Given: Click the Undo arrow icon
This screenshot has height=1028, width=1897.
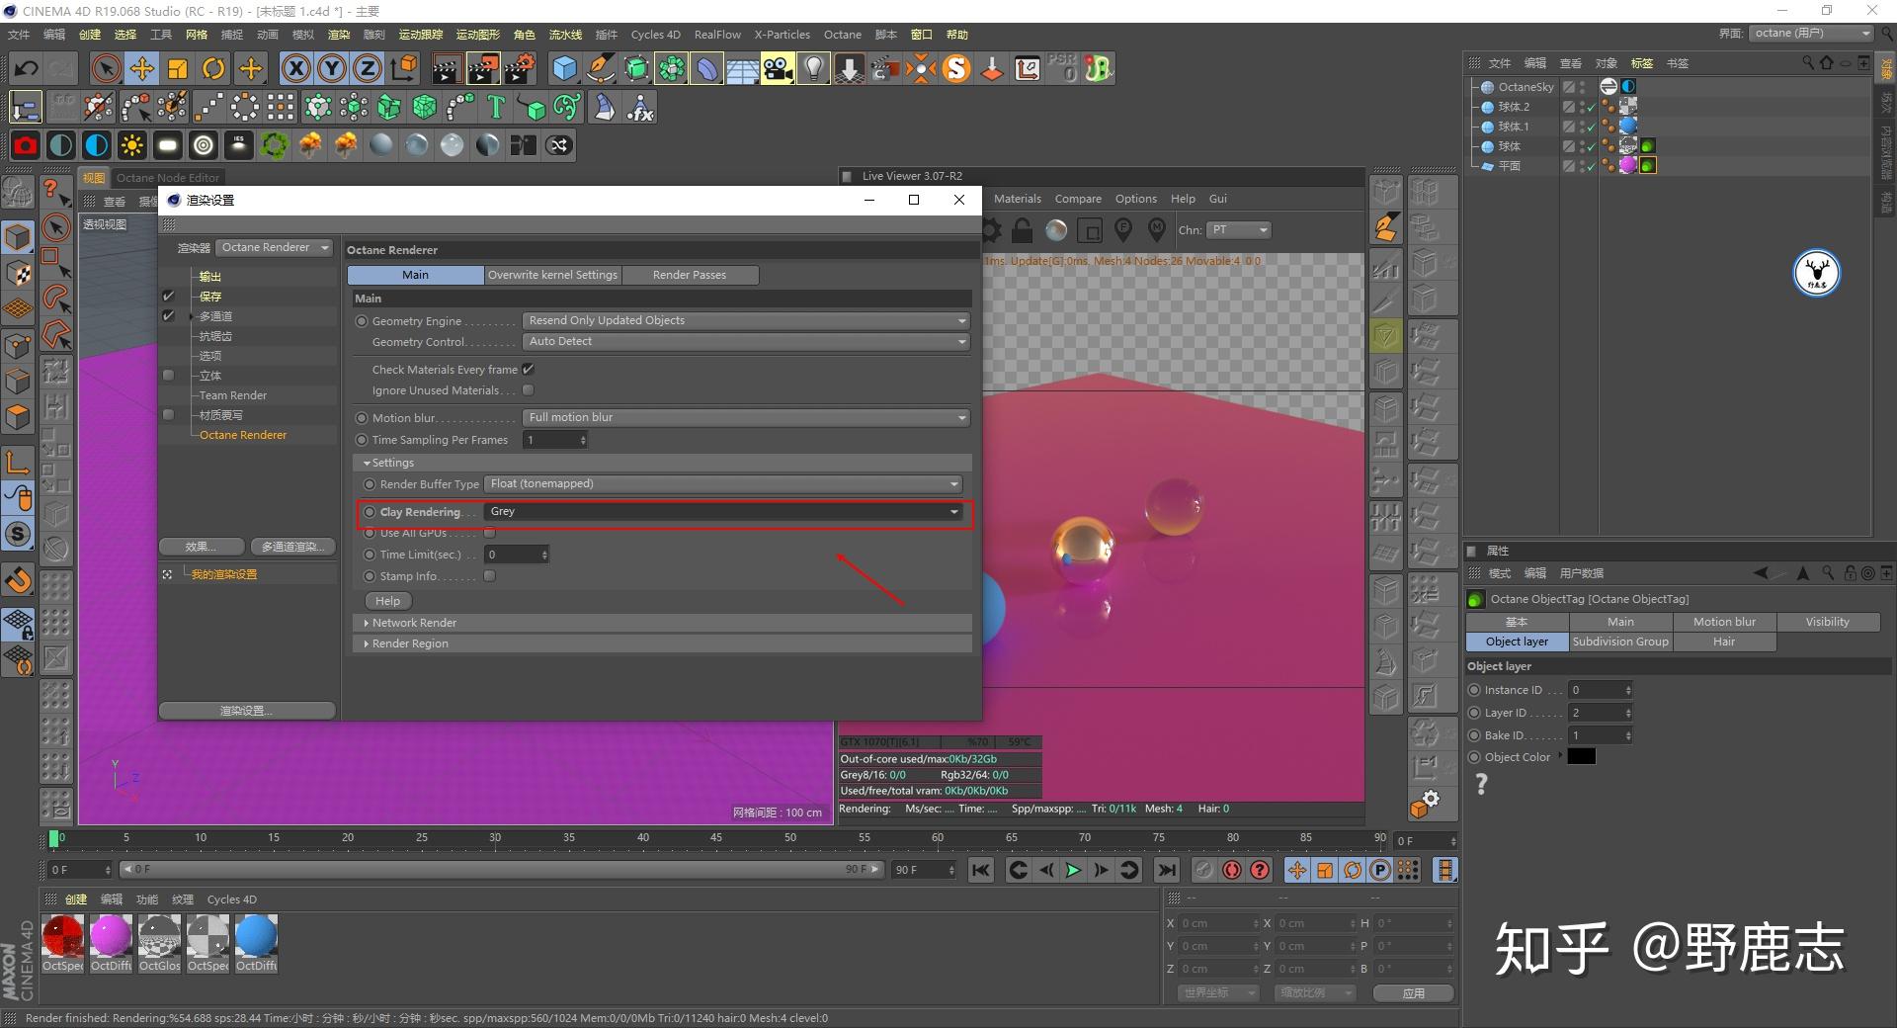Looking at the screenshot, I should pos(27,68).
